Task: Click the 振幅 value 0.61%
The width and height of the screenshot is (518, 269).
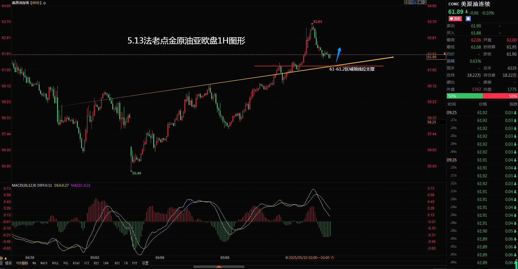Action: [x=475, y=61]
